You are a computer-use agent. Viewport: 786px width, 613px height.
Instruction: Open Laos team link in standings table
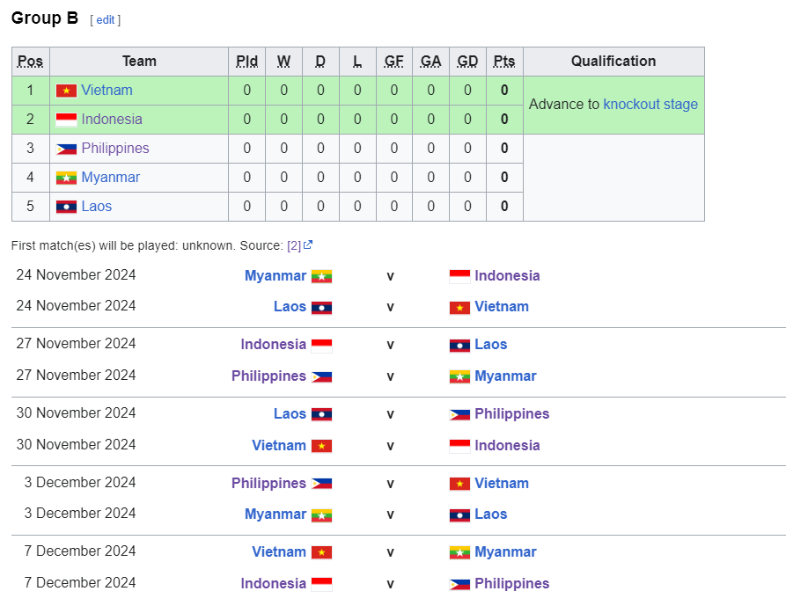pos(97,206)
